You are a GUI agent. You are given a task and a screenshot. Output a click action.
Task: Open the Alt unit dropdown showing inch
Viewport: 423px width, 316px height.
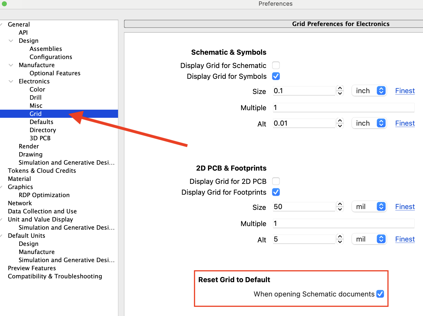coord(369,123)
